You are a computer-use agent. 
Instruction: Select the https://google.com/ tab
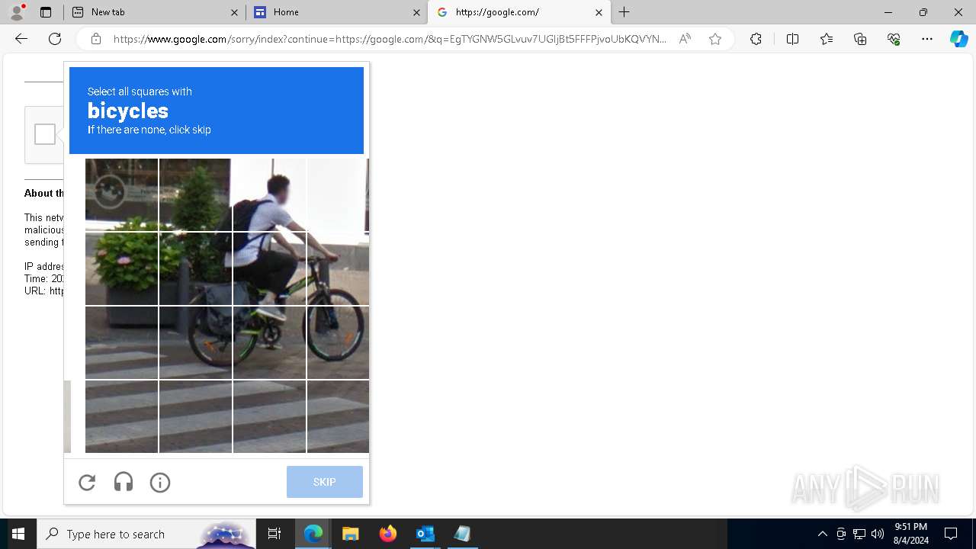(518, 12)
